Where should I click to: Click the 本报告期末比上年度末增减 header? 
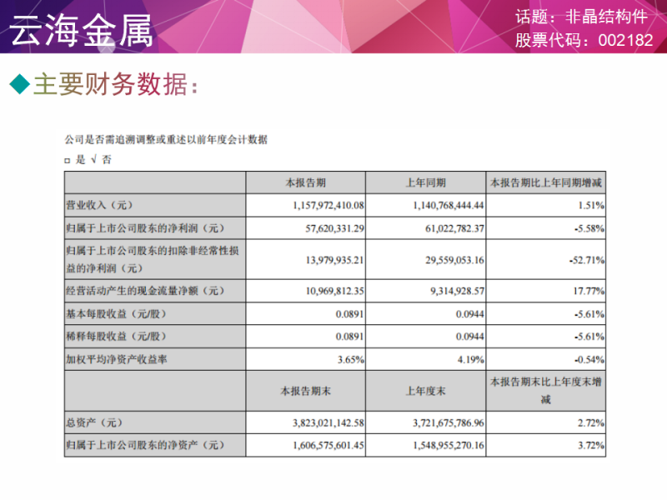pyautogui.click(x=546, y=390)
